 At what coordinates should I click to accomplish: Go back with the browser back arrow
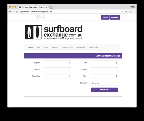(10, 11)
